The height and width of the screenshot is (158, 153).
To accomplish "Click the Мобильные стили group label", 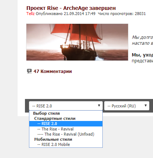I will pos(53,139).
